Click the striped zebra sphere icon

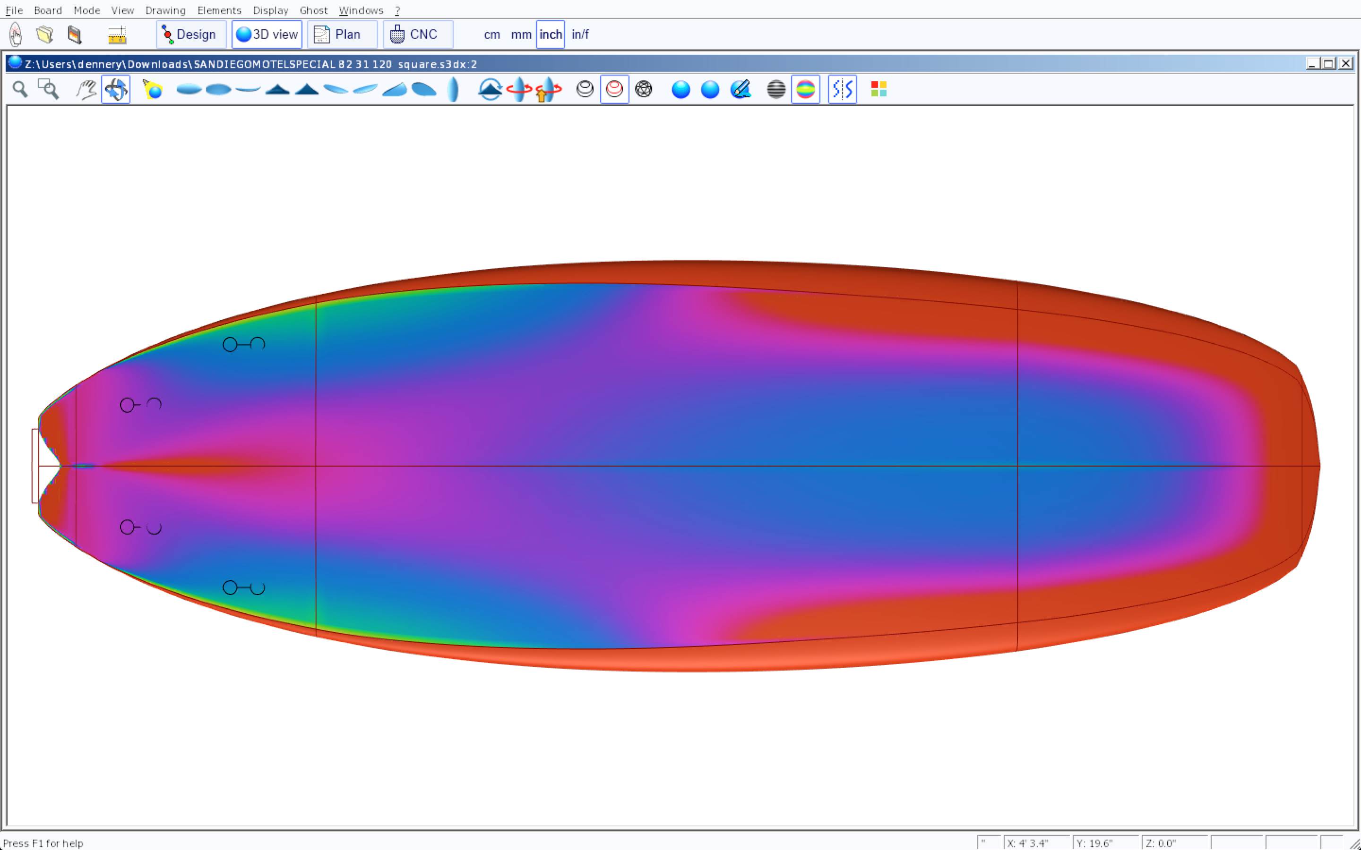coord(776,89)
